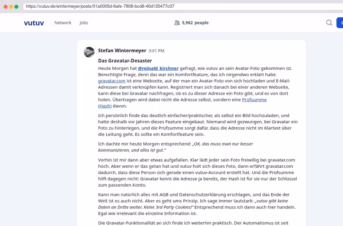
Task: Follow the @reinald_kirchner mention link
Action: [158, 68]
